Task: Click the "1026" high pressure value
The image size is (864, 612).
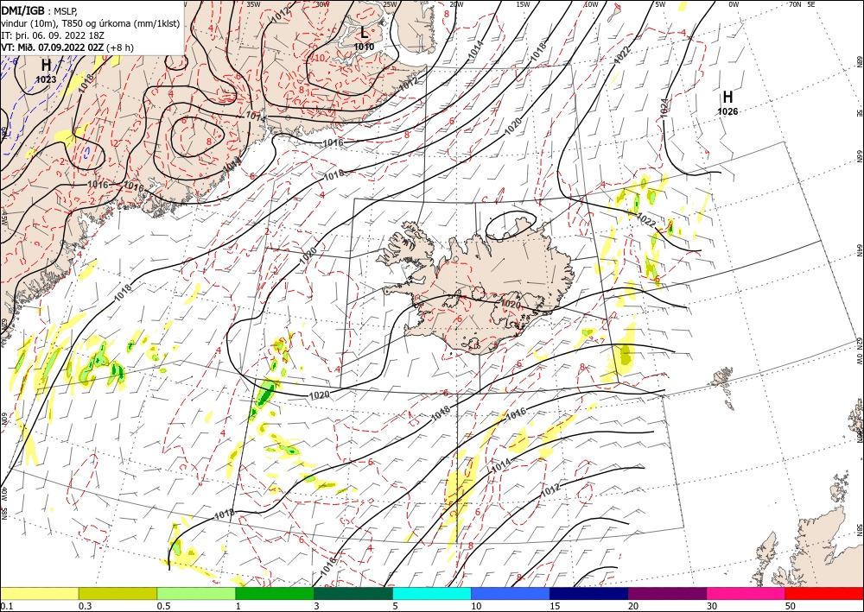Action: (x=727, y=111)
